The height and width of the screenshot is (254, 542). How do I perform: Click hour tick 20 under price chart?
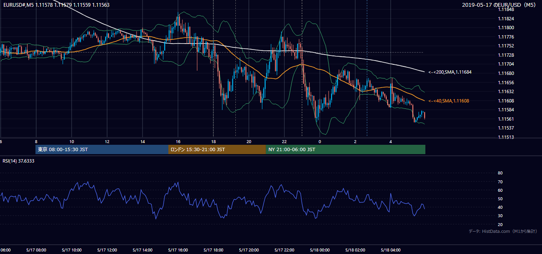[249, 141]
